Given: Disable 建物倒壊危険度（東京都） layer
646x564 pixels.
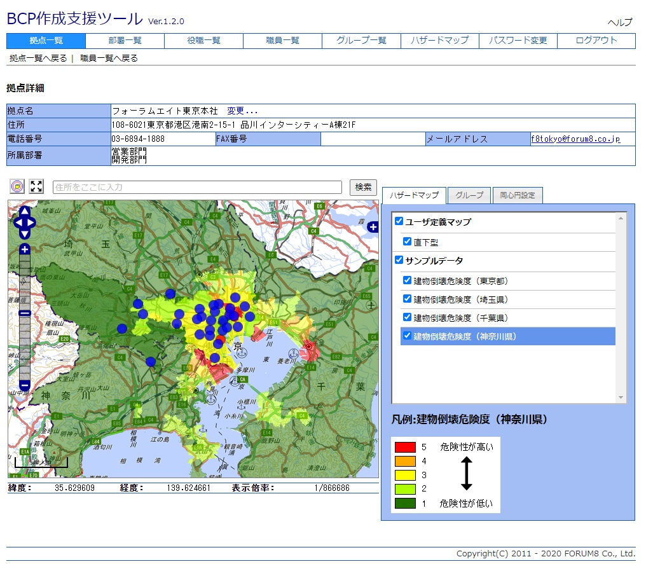Looking at the screenshot, I should (x=408, y=280).
